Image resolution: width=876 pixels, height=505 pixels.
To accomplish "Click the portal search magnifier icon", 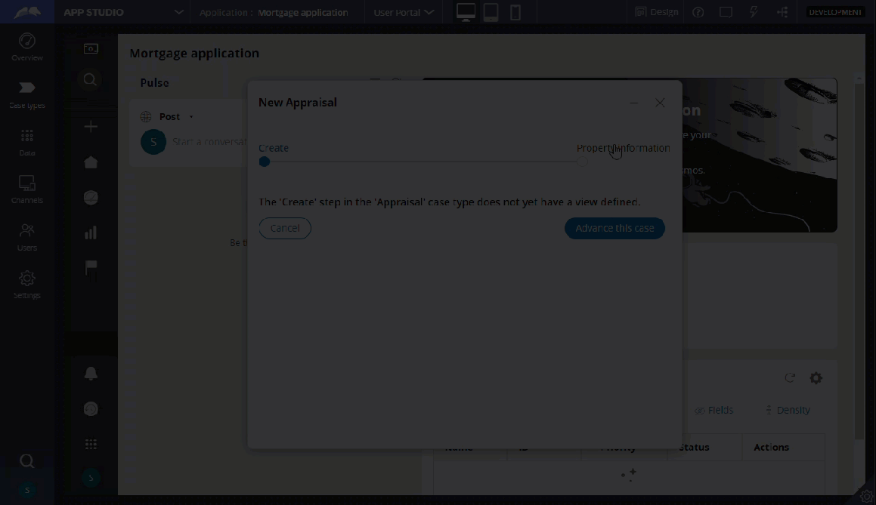I will click(90, 80).
